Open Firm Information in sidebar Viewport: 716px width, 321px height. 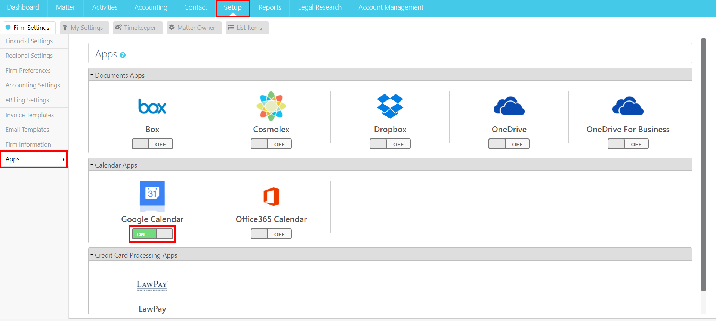point(34,144)
